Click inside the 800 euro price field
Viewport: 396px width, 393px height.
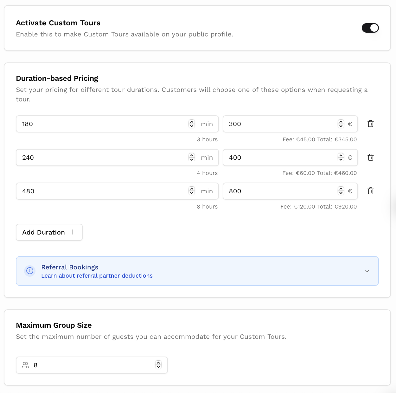(x=279, y=191)
